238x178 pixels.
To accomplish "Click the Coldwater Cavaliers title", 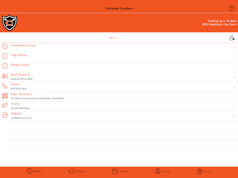I will pos(119,9).
